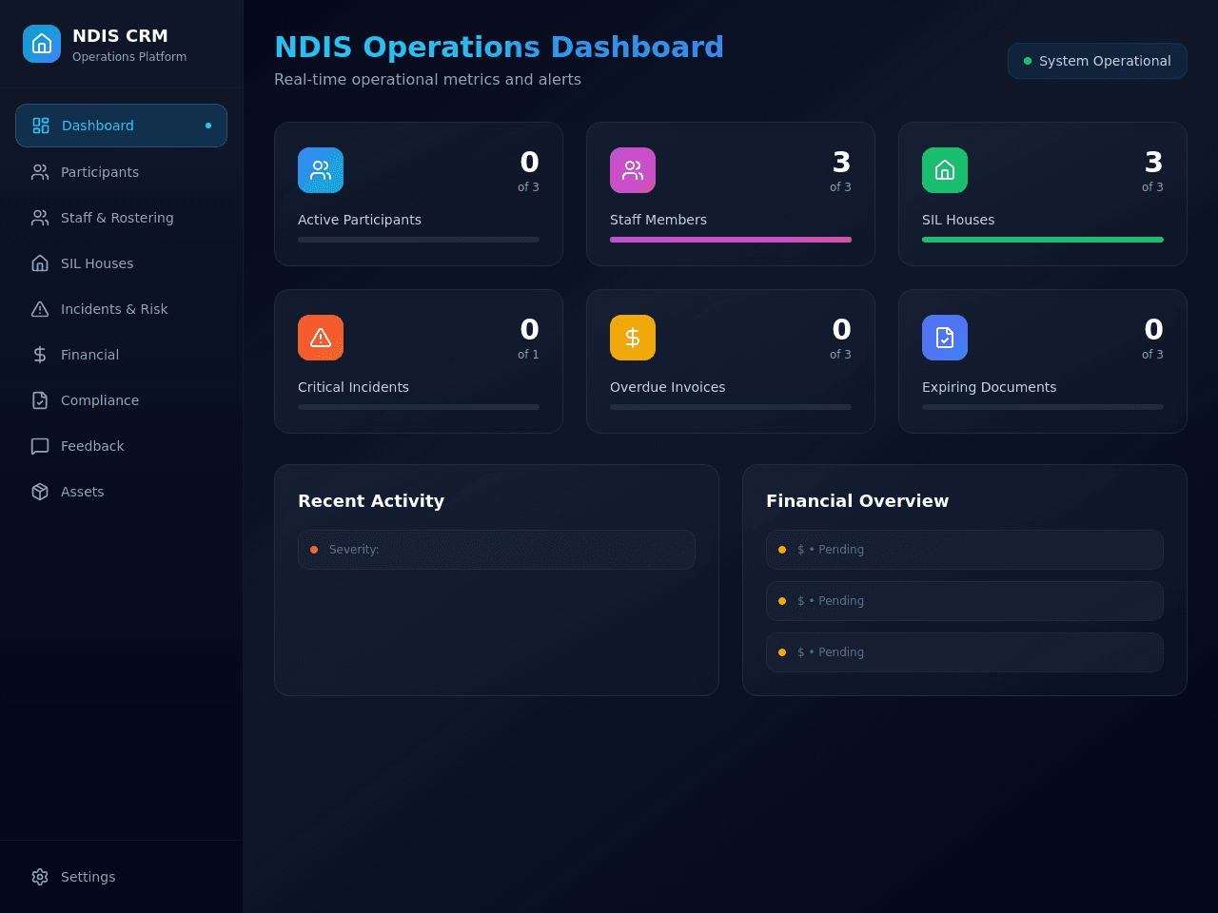Open Staff & Rostering in the sidebar

[121, 218]
